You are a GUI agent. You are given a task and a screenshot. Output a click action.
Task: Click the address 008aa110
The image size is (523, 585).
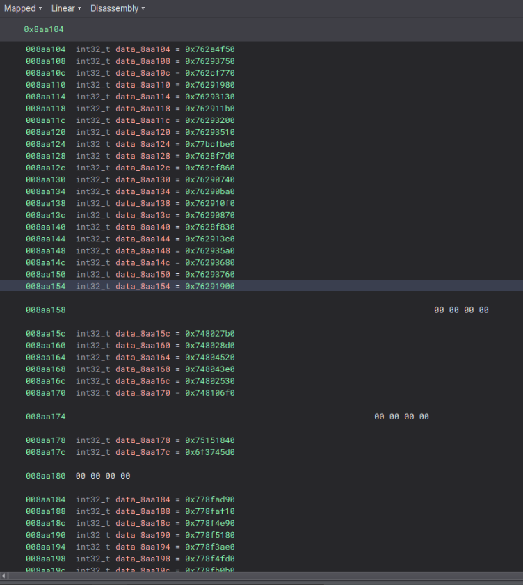[46, 85]
